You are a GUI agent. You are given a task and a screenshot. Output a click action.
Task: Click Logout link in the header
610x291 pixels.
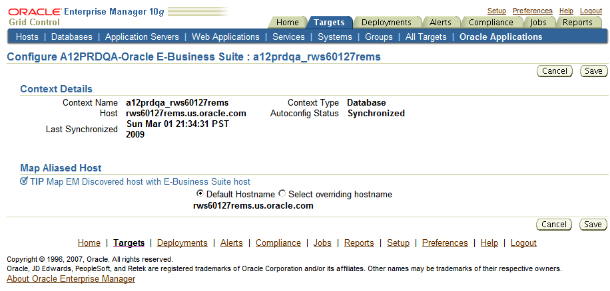click(x=591, y=11)
